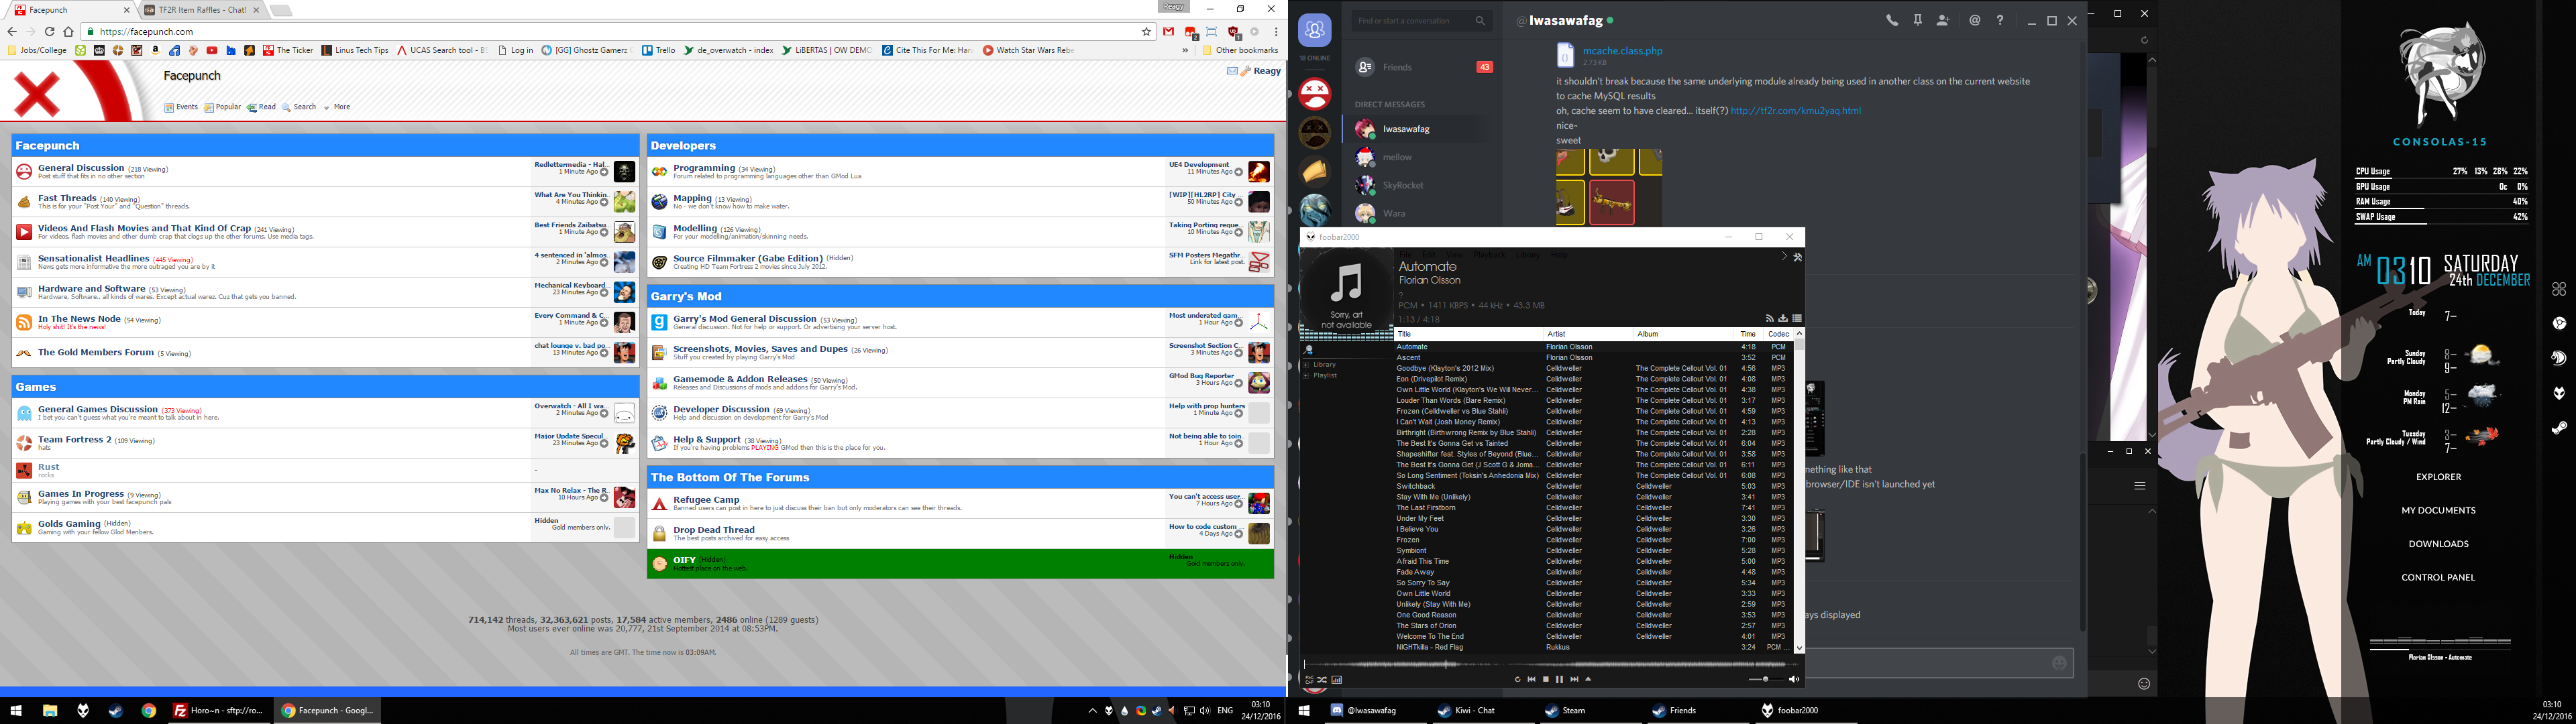Screen dimensions: 2576x724
Task: Click Read on Facepunch navbar
Action: pyautogui.click(x=262, y=107)
